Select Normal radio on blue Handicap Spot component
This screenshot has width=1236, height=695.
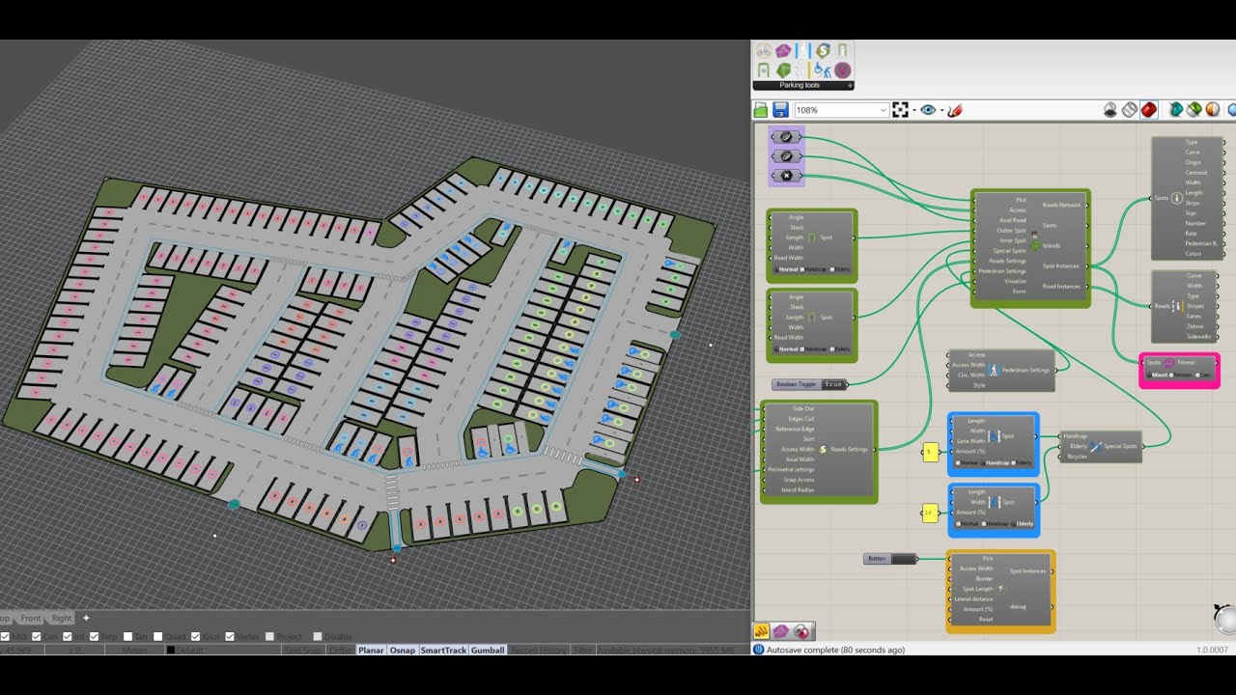coord(957,462)
